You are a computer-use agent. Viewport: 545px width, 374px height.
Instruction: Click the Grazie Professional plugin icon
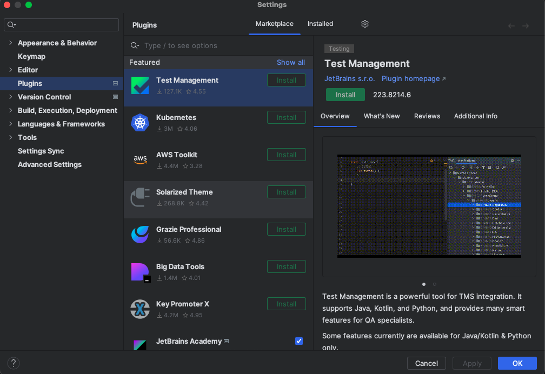pyautogui.click(x=140, y=235)
